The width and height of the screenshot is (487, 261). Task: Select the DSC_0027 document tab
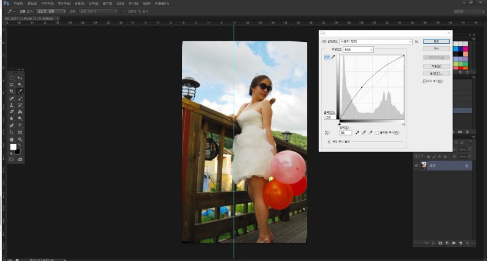(32, 19)
